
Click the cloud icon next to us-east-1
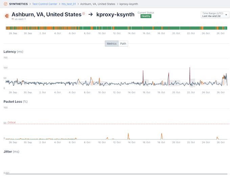coord(13,19)
